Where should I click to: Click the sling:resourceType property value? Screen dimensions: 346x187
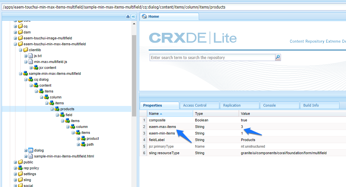tap(284, 153)
